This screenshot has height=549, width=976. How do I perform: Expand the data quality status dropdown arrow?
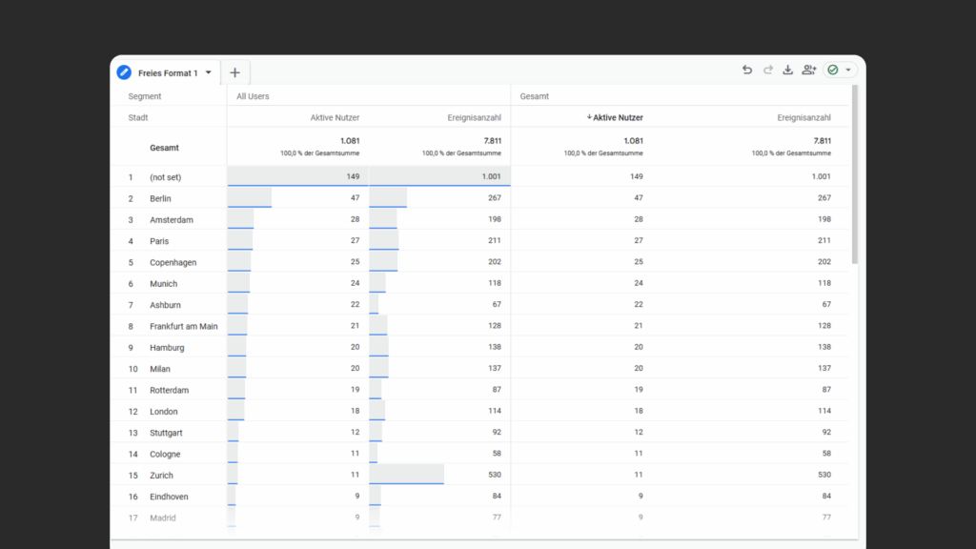pyautogui.click(x=848, y=71)
